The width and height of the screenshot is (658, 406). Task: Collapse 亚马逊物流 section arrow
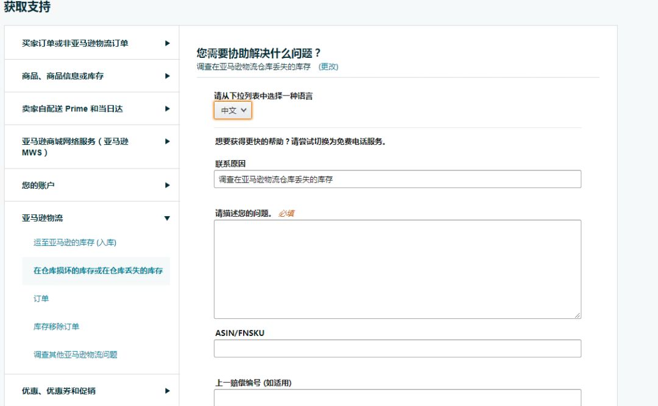coord(167,218)
